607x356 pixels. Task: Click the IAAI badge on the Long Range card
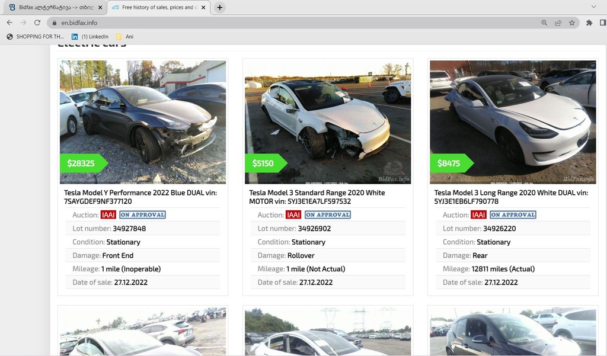click(x=478, y=215)
